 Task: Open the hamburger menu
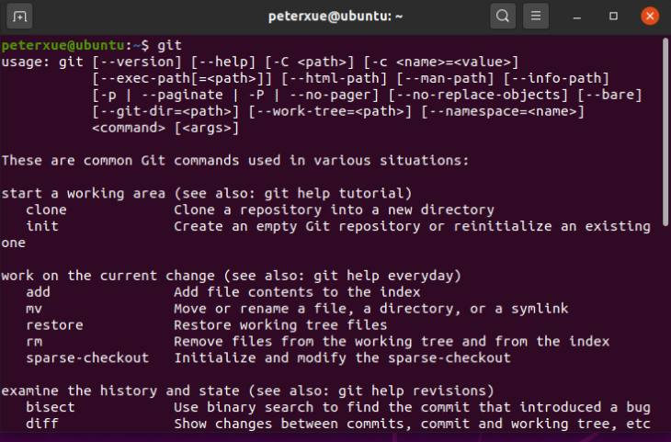click(x=536, y=17)
